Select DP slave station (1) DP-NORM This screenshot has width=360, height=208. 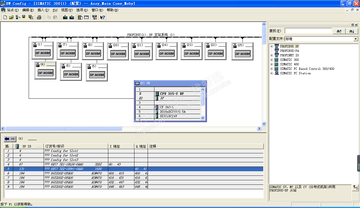click(42, 50)
